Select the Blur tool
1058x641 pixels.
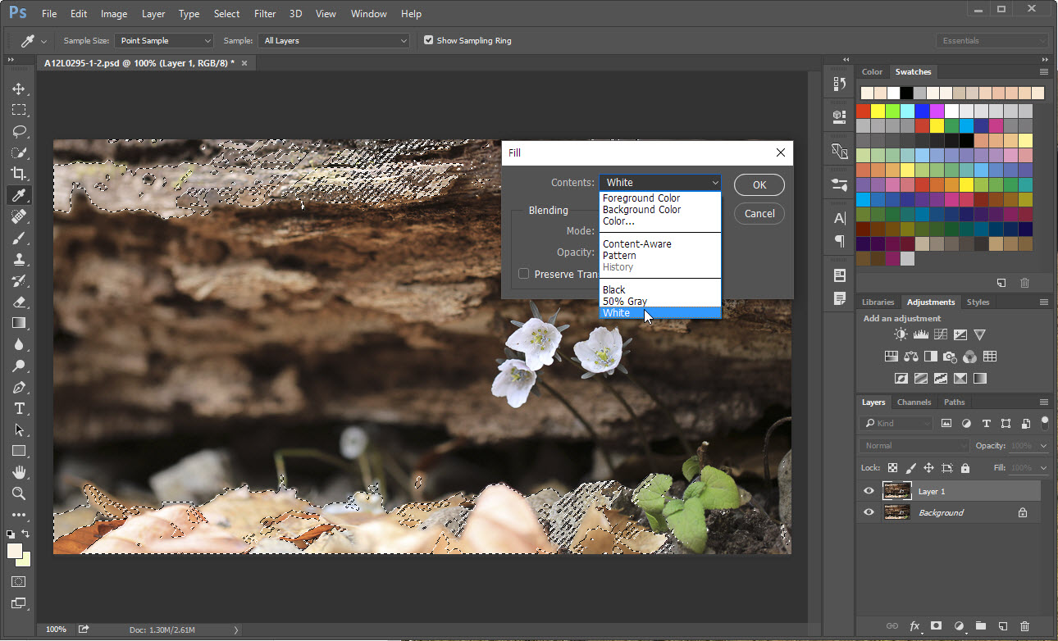click(x=18, y=344)
